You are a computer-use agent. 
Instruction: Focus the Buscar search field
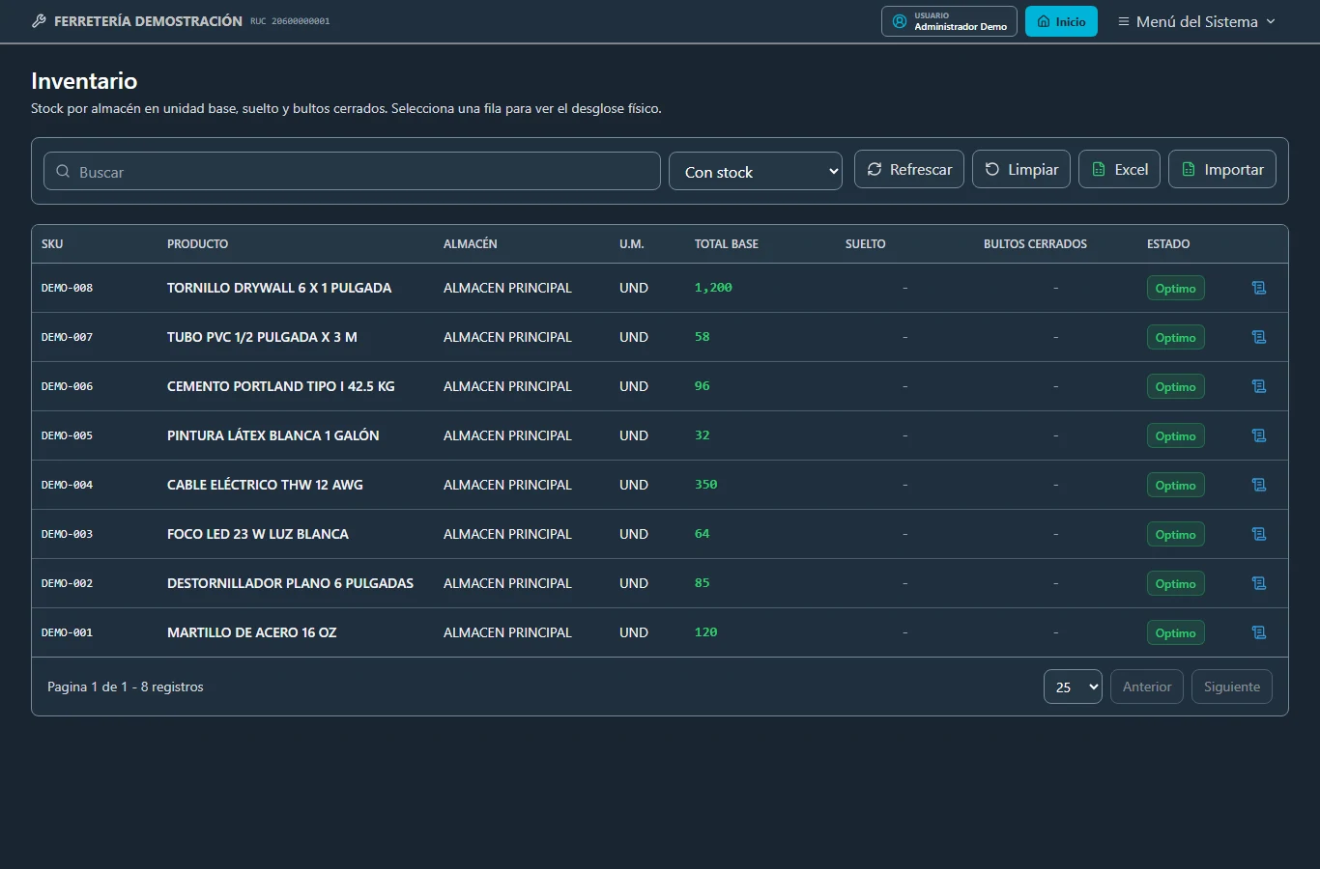352,171
